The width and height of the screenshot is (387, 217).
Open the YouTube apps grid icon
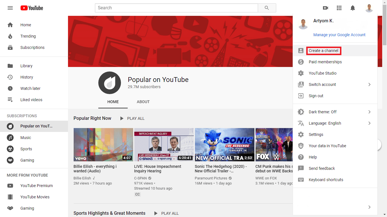coord(339,8)
